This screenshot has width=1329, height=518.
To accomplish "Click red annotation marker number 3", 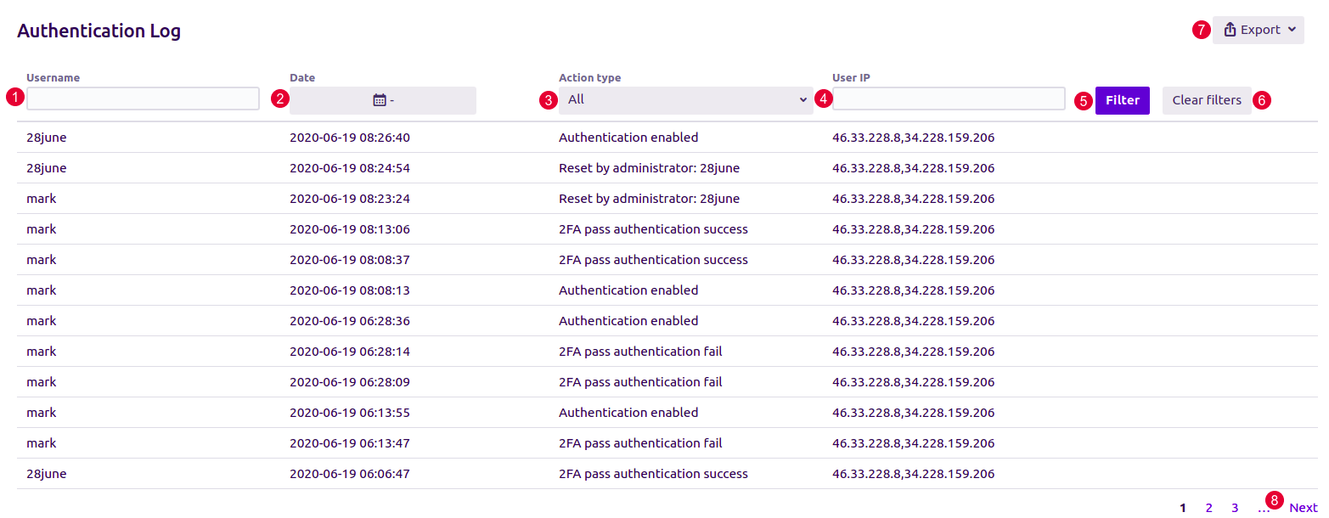I will click(549, 100).
